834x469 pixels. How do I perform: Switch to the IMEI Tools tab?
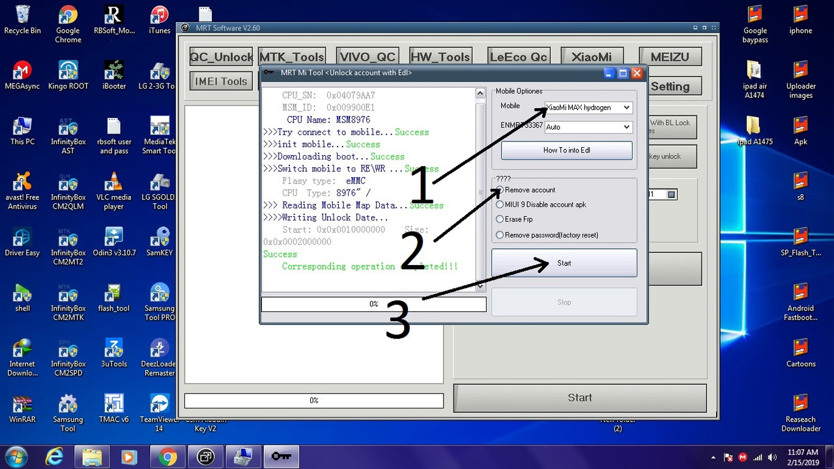220,81
